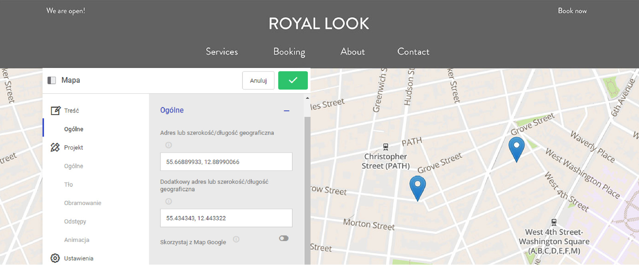Open the Obramowanie sidebar item
Screen dimensions: 639x265
83,203
